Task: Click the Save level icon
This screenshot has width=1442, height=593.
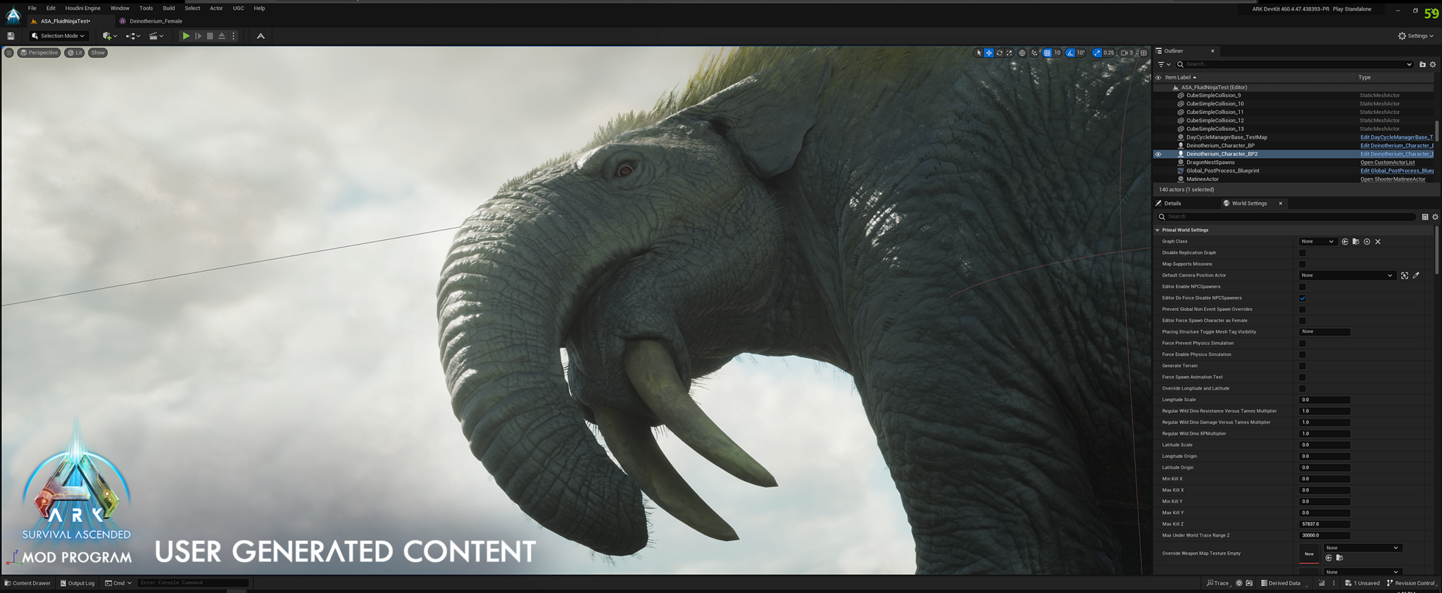Action: [11, 36]
